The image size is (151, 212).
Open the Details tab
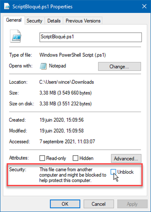pos(54,21)
